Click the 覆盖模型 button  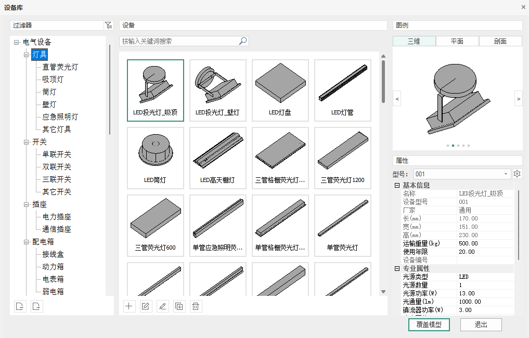429,324
